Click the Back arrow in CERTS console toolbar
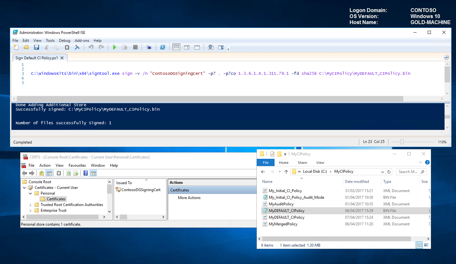This screenshot has width=456, height=264. coord(24,173)
